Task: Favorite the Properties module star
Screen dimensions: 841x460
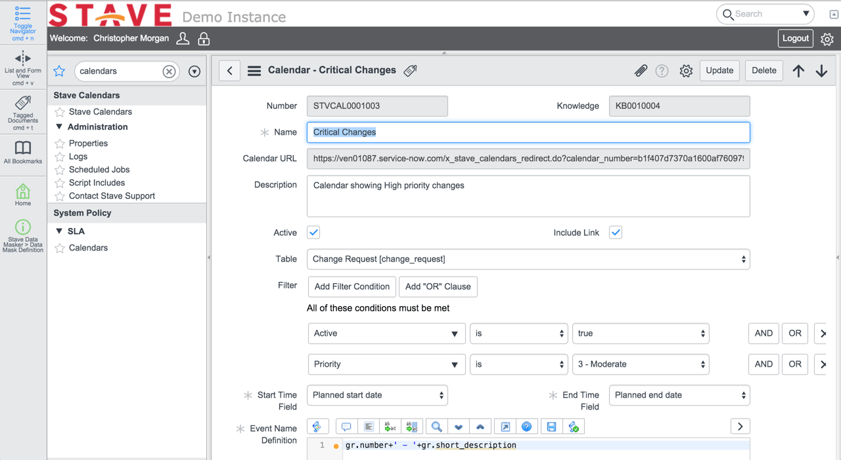Action: [x=60, y=143]
